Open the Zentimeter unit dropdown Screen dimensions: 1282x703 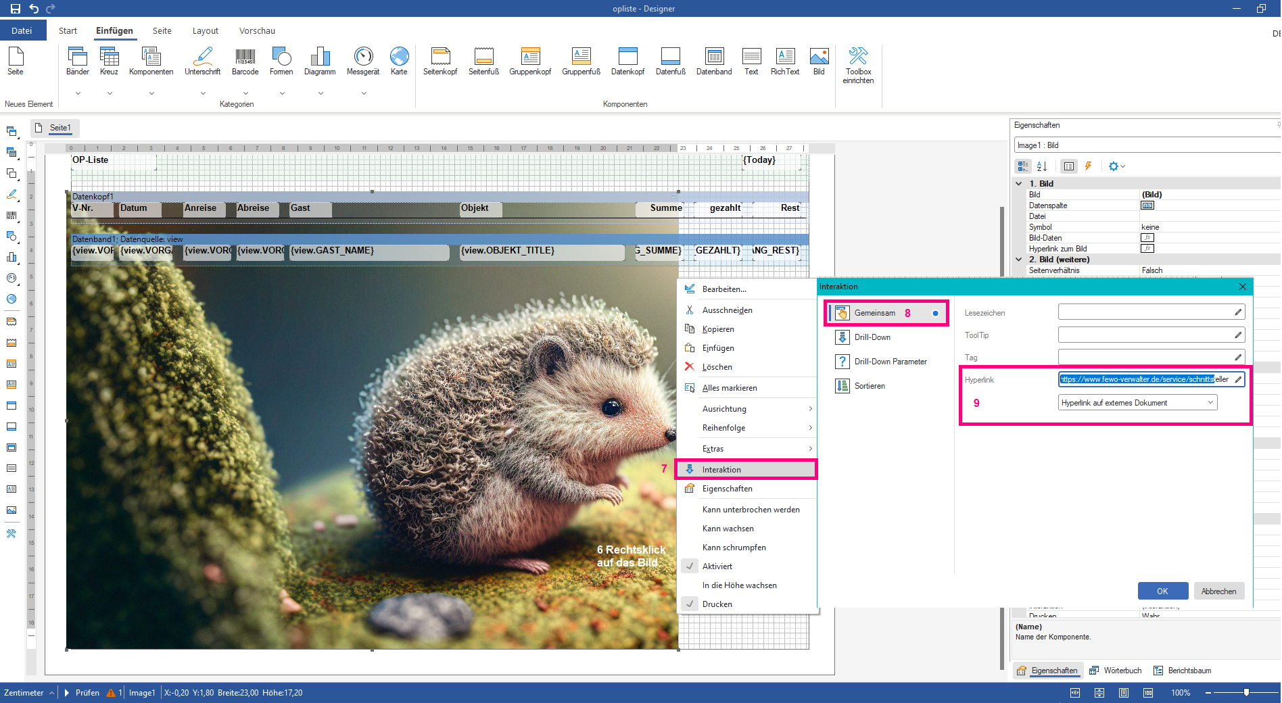tap(29, 693)
